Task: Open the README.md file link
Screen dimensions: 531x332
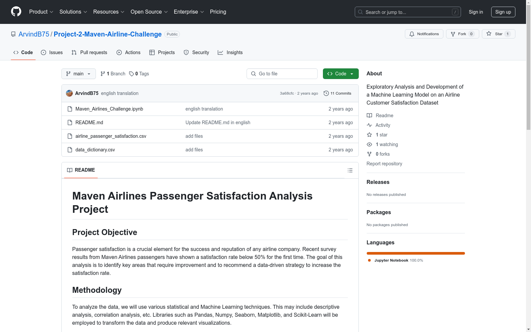Action: click(89, 123)
